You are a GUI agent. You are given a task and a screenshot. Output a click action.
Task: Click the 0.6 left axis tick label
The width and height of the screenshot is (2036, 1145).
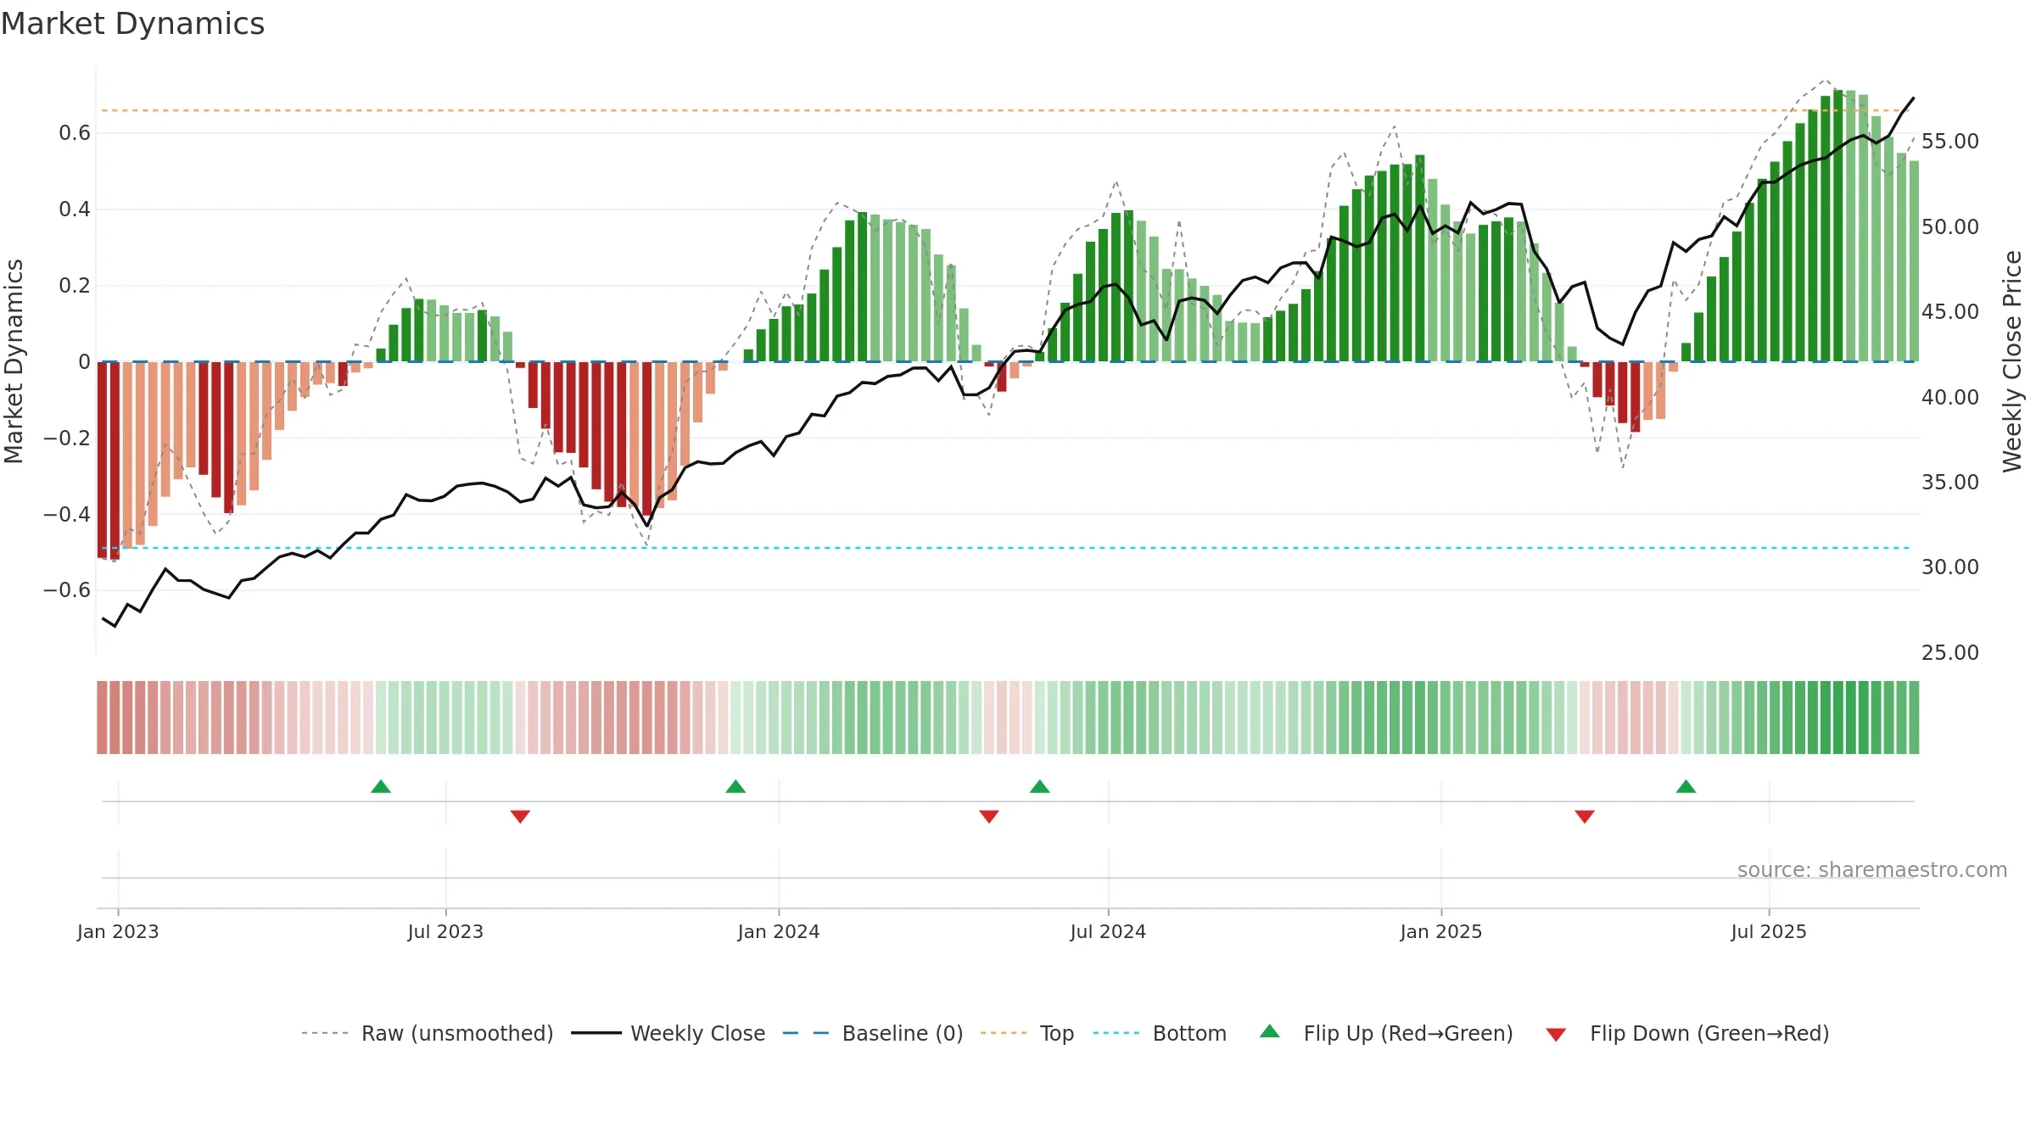click(75, 132)
